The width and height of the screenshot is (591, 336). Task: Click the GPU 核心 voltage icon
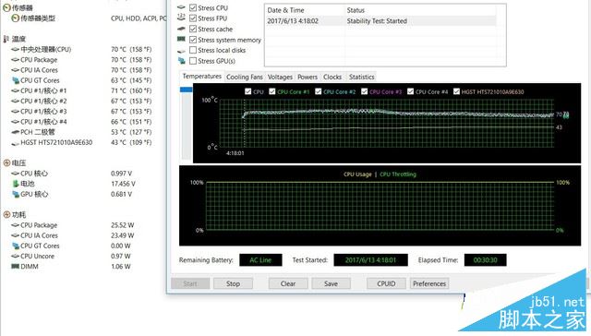(16, 194)
